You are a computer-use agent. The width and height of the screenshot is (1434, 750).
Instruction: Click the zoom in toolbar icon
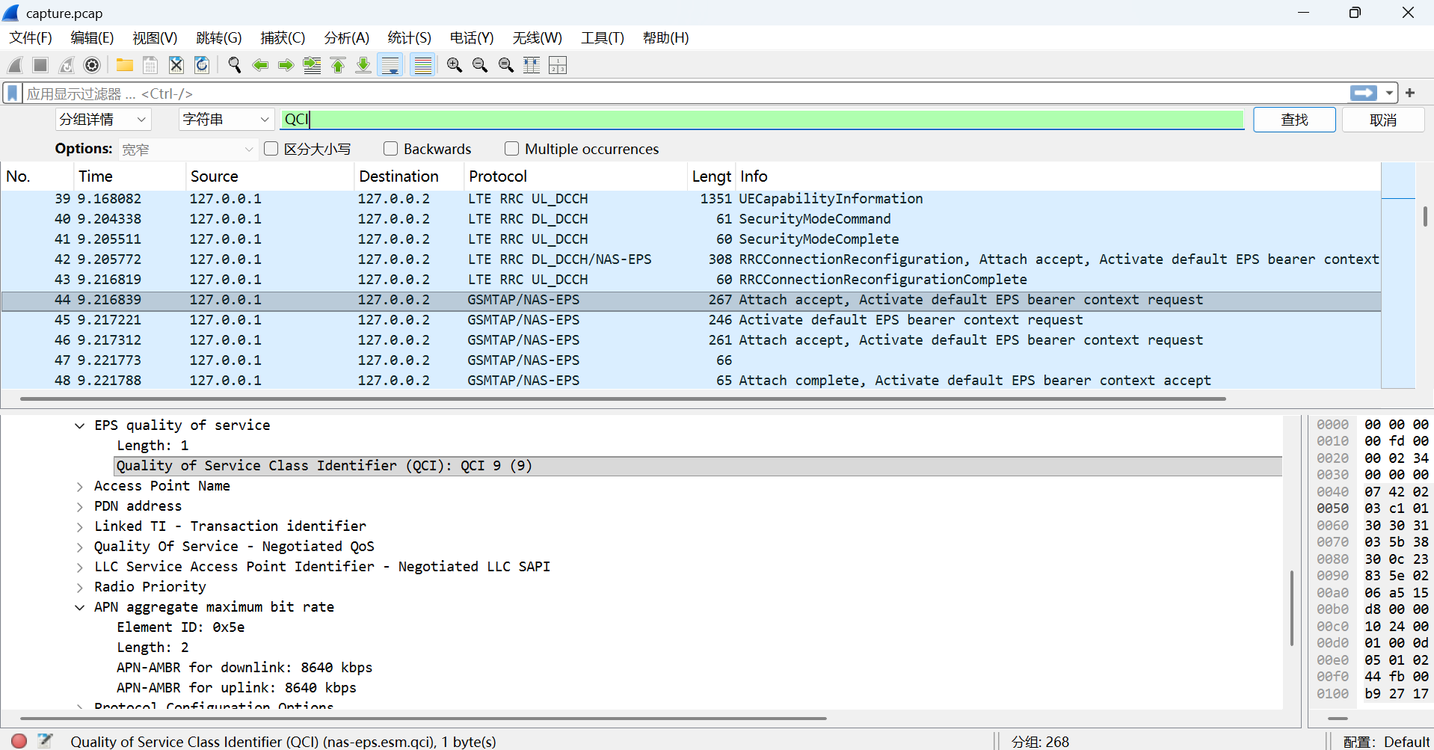(x=454, y=66)
